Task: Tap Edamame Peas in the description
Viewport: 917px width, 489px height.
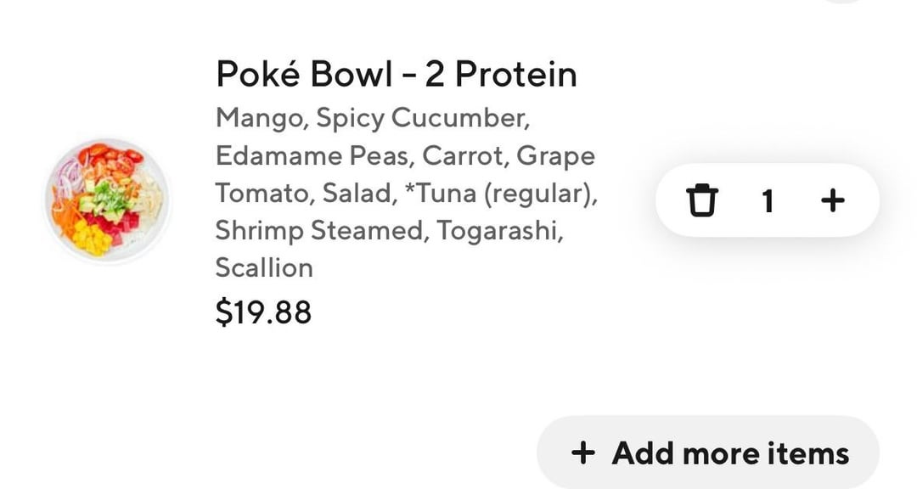Action: point(313,156)
